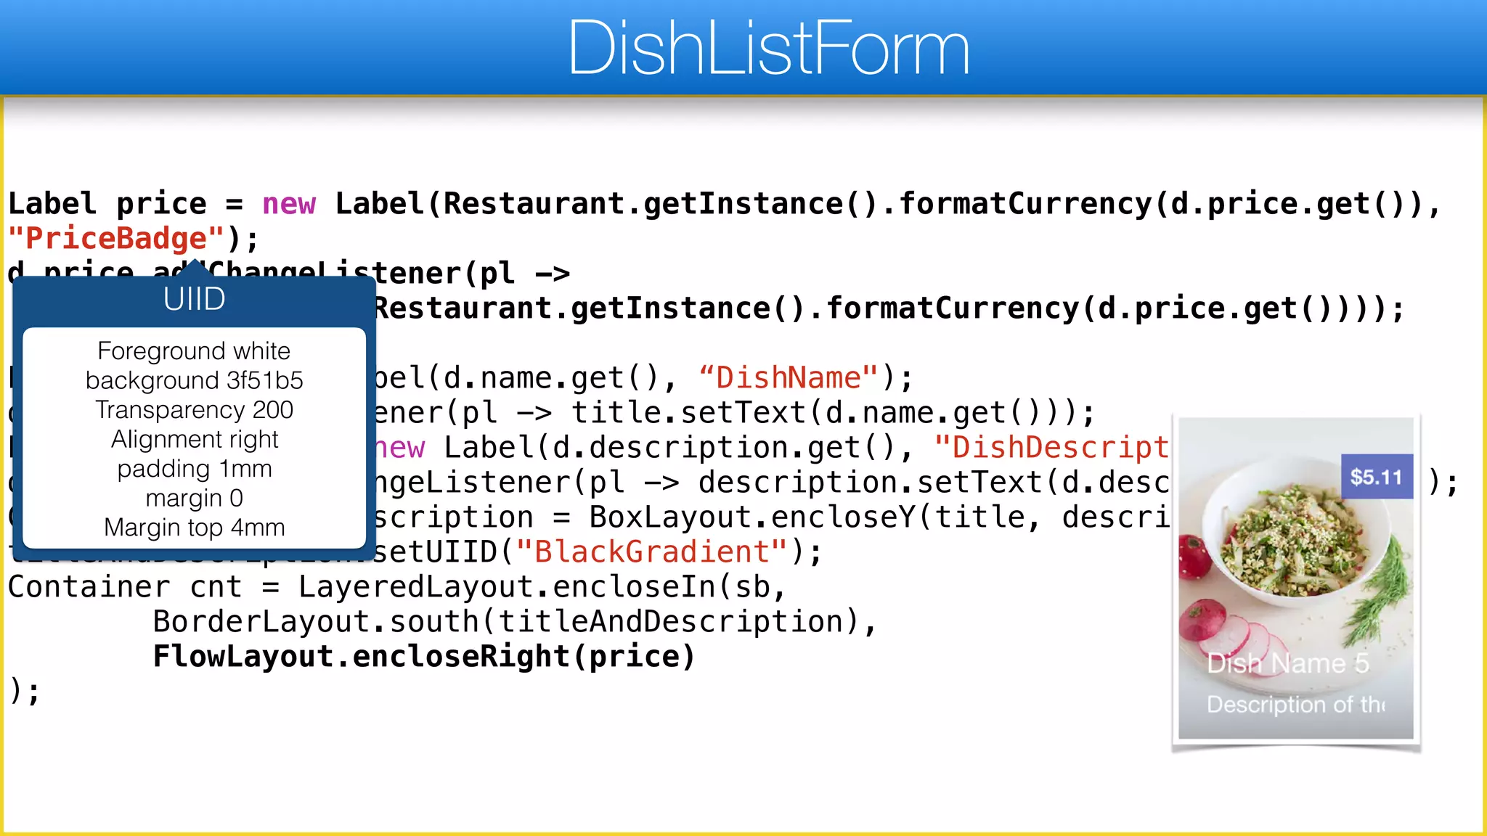Select 'margin 0' line
Screen dimensions: 1487x836
pos(194,498)
